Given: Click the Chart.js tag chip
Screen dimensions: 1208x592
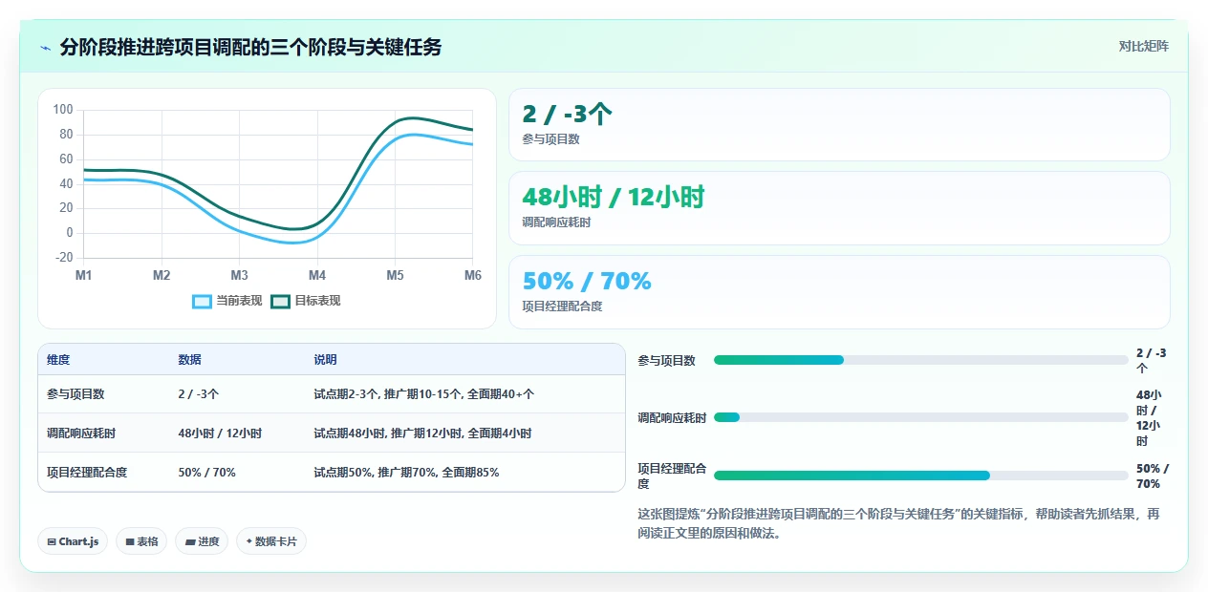Looking at the screenshot, I should click(74, 541).
